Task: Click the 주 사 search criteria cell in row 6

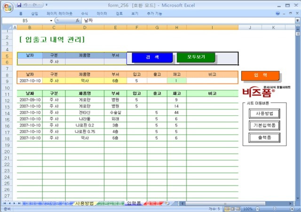Action: (54, 61)
